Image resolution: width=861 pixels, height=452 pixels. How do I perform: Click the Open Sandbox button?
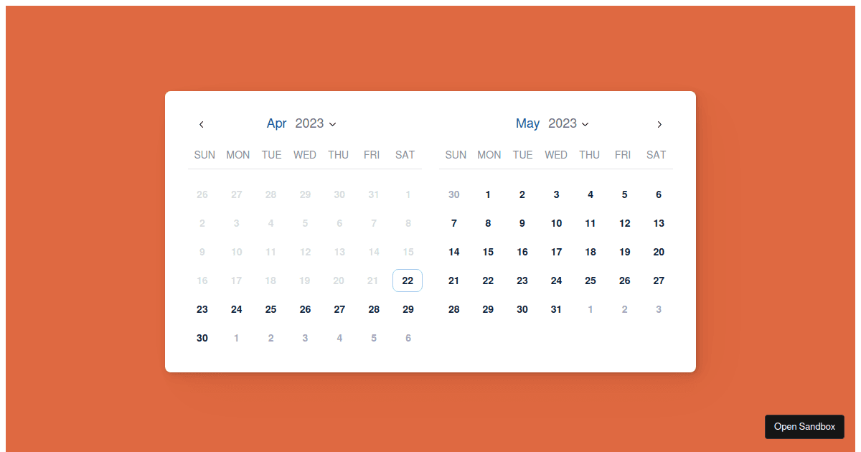(x=804, y=426)
